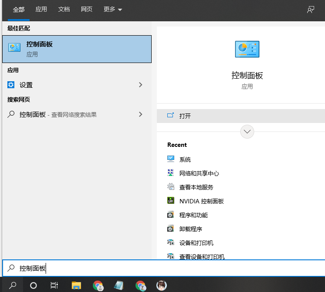Switch to the 应用 tab

41,9
